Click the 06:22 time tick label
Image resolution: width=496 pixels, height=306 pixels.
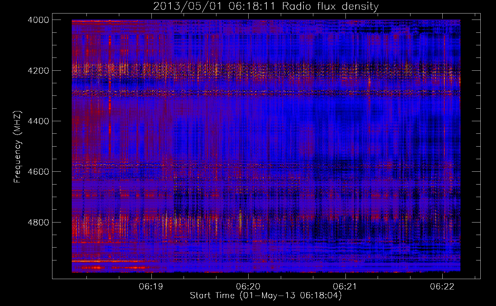pyautogui.click(x=442, y=286)
